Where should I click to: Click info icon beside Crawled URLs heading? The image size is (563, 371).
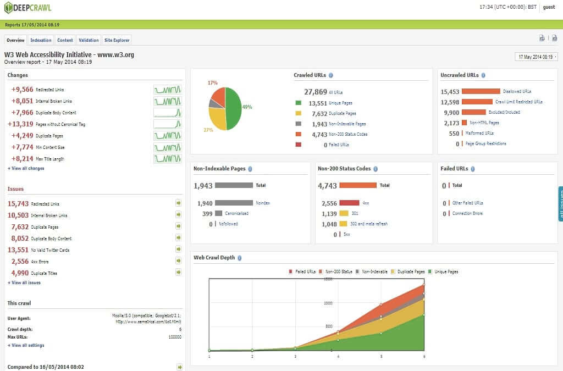(x=330, y=75)
